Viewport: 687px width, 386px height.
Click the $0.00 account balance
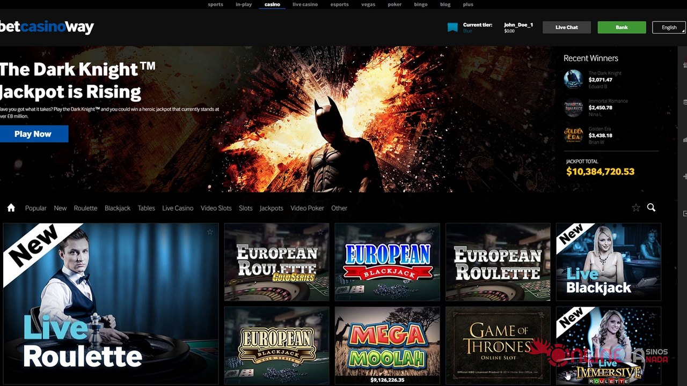(509, 31)
